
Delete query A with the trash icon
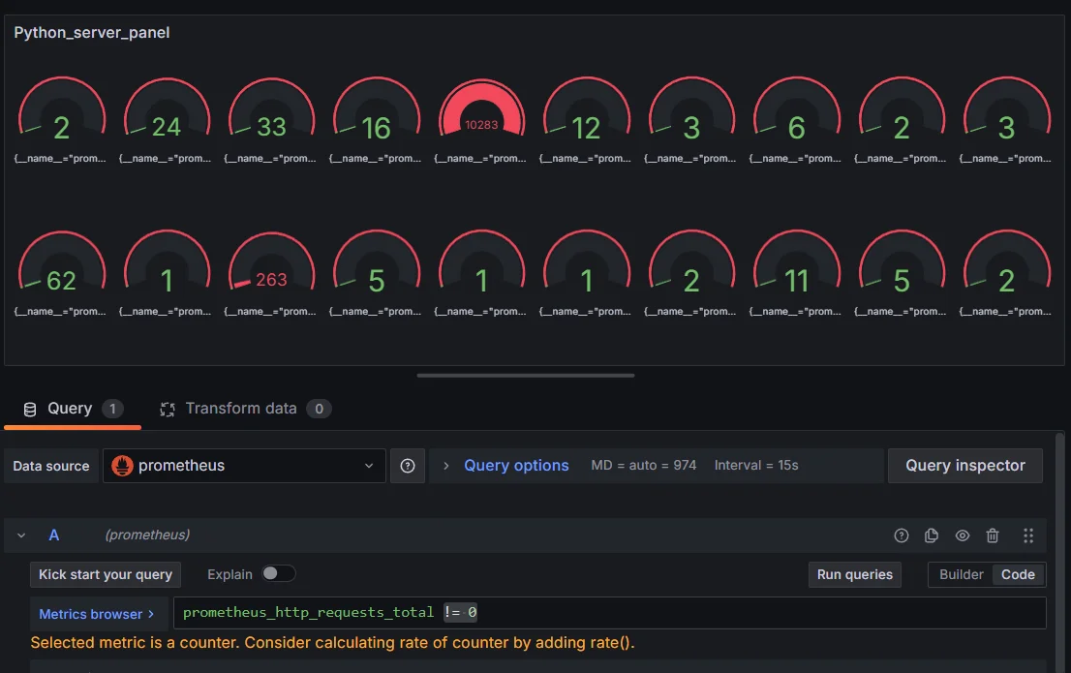(993, 535)
